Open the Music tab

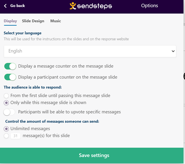[x=56, y=21]
